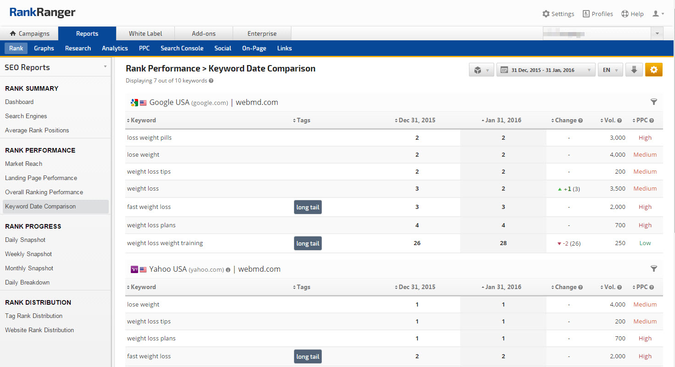Click the RankRanger logo
Screen dimensions: 675x367
[42, 13]
